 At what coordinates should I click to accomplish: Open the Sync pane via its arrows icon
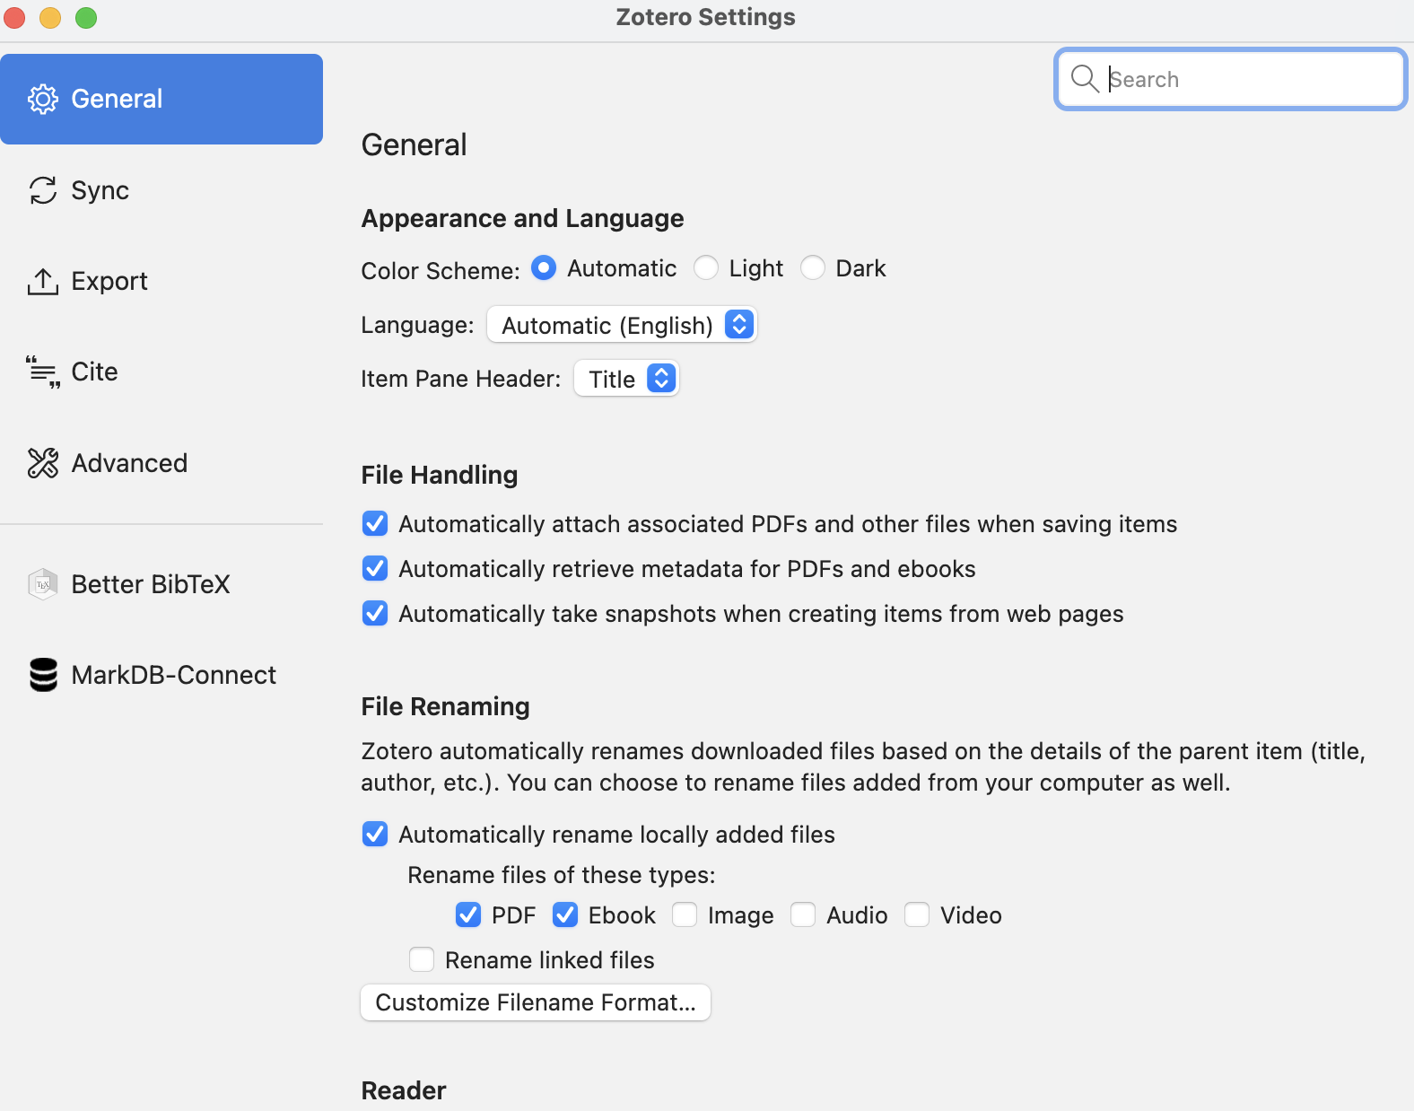coord(43,190)
